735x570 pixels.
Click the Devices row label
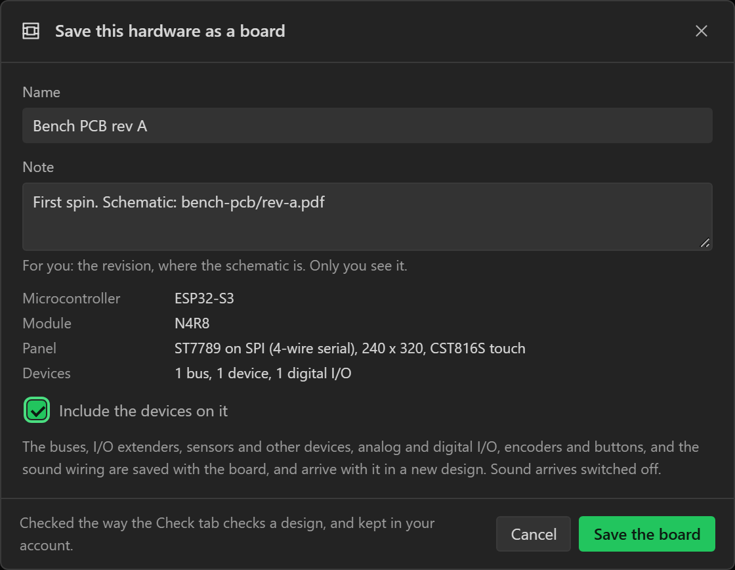[x=47, y=373]
